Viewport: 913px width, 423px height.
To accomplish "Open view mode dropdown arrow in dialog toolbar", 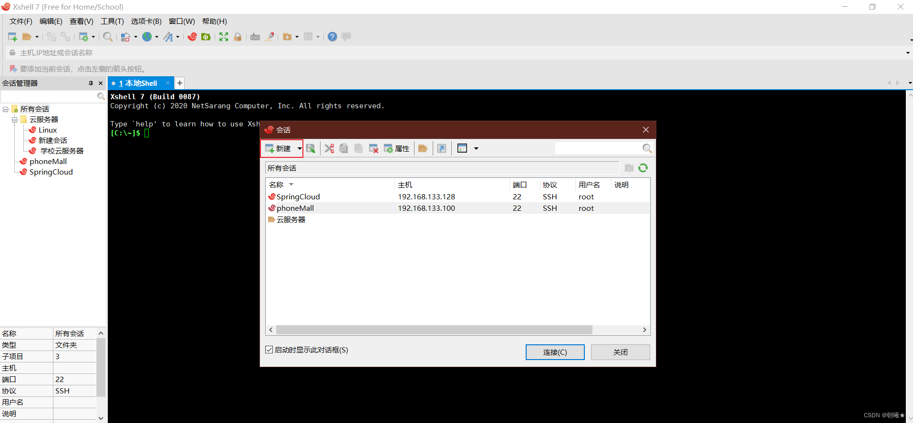I will coord(476,148).
